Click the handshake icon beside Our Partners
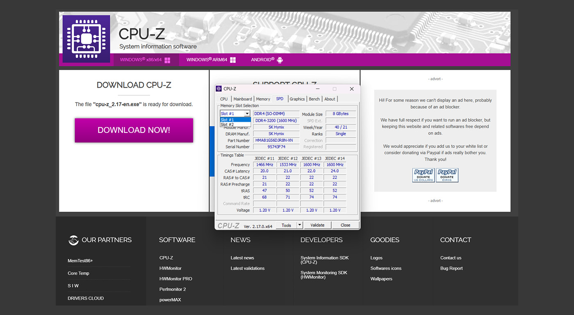574x315 pixels. point(73,240)
